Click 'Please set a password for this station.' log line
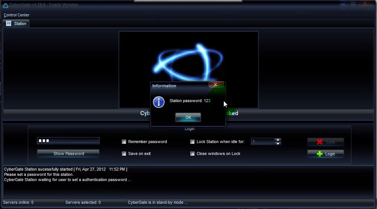The image size is (377, 209). tap(39, 174)
